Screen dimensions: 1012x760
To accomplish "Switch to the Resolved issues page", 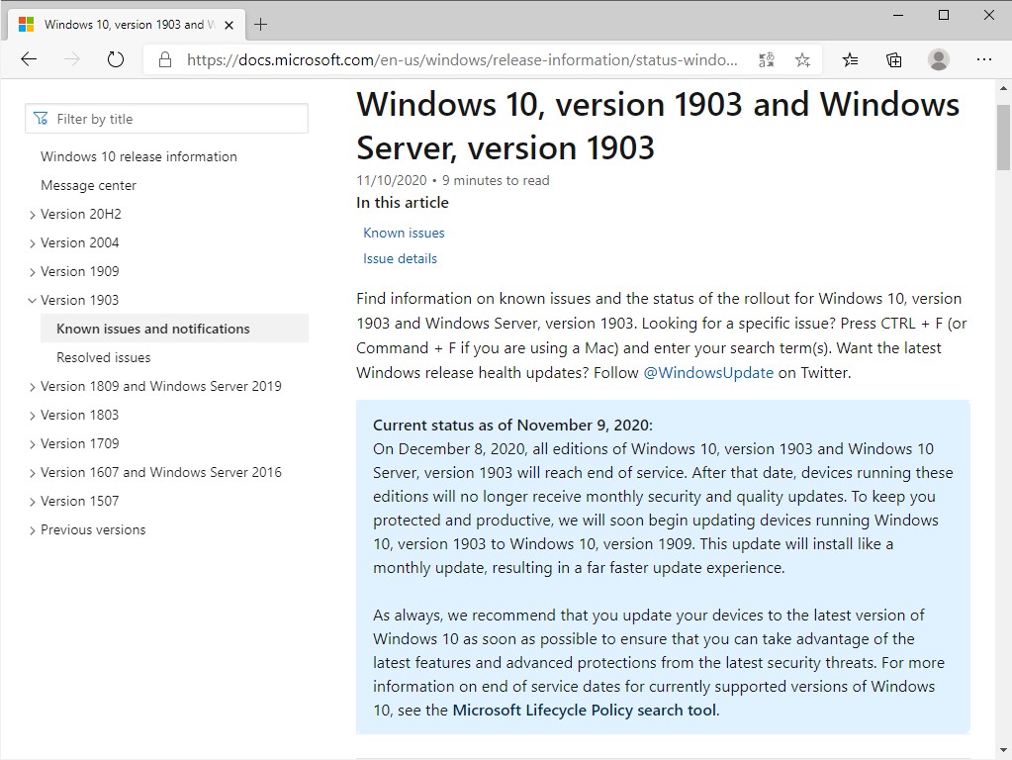I will pyautogui.click(x=103, y=357).
